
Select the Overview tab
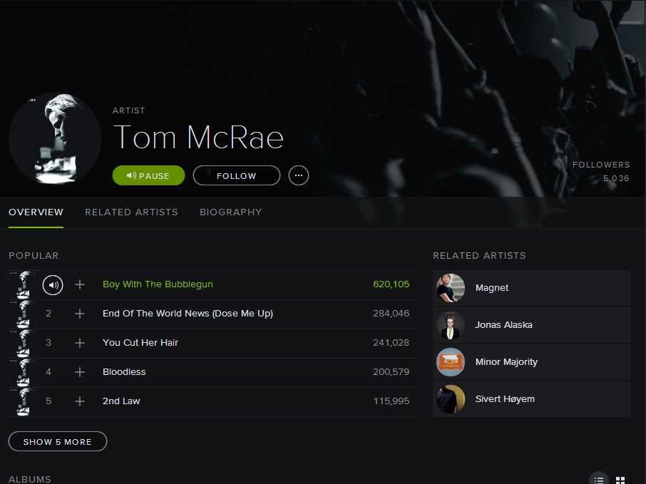pos(36,212)
